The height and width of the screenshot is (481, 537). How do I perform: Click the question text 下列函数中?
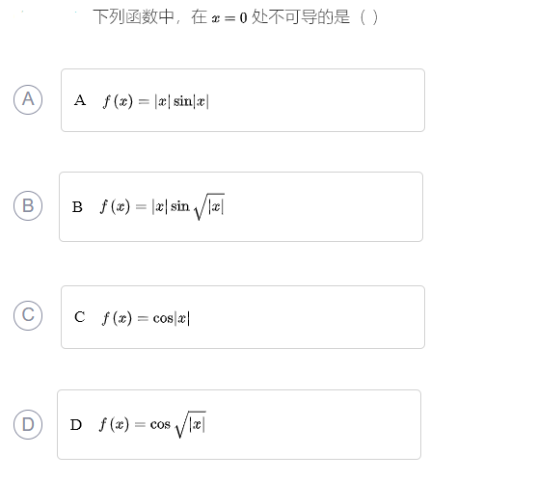[133, 16]
